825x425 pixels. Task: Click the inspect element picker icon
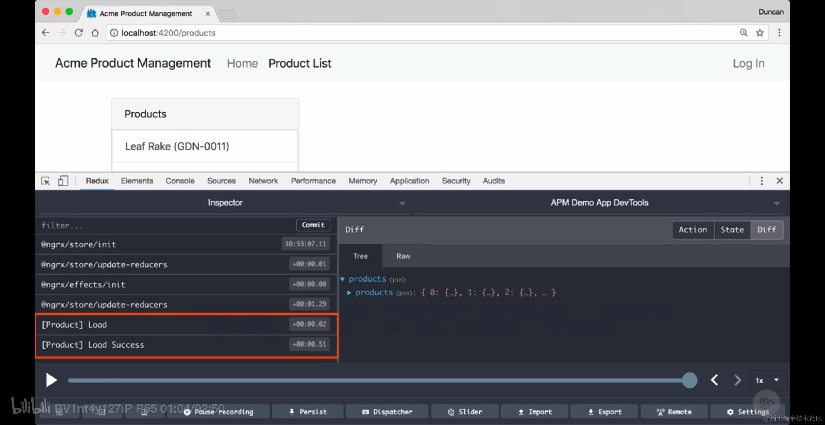click(x=45, y=181)
